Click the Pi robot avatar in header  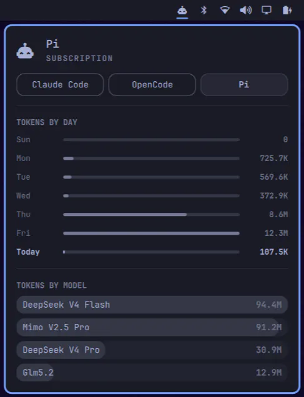point(25,51)
